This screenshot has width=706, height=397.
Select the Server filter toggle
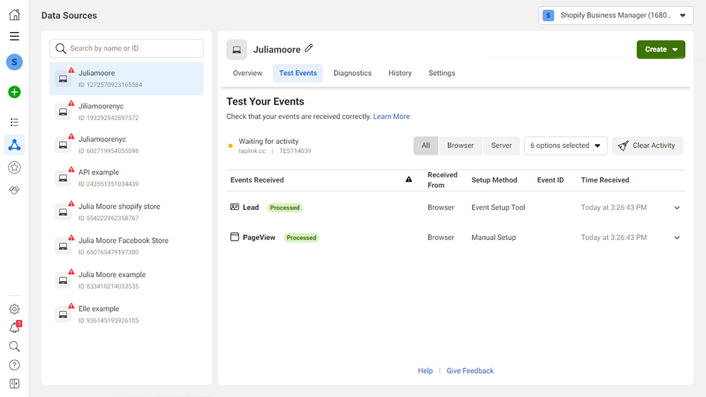tap(501, 146)
